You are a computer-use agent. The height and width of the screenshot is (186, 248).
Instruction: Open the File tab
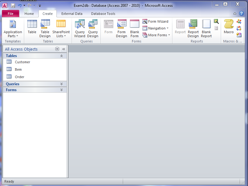coord(11,14)
